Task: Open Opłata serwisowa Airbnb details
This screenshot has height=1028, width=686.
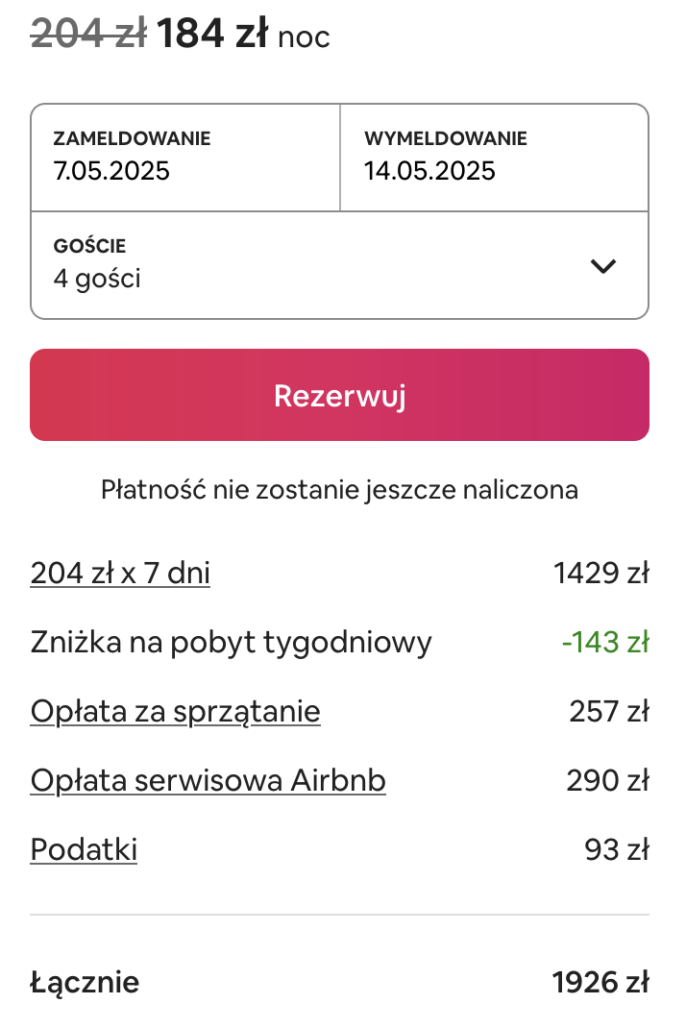Action: coord(208,780)
